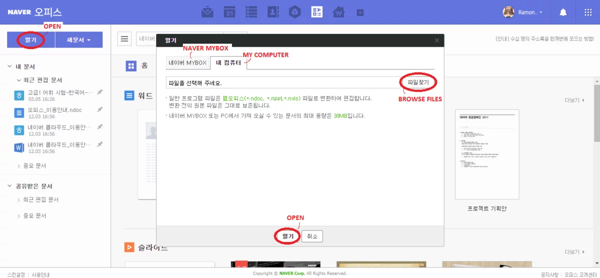Click the 파일찾기 browse button
The height and width of the screenshot is (278, 600).
click(417, 82)
